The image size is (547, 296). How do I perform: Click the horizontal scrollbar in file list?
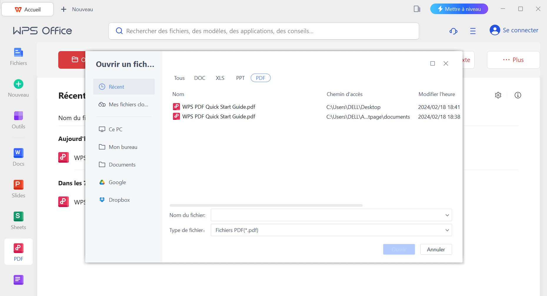point(266,205)
